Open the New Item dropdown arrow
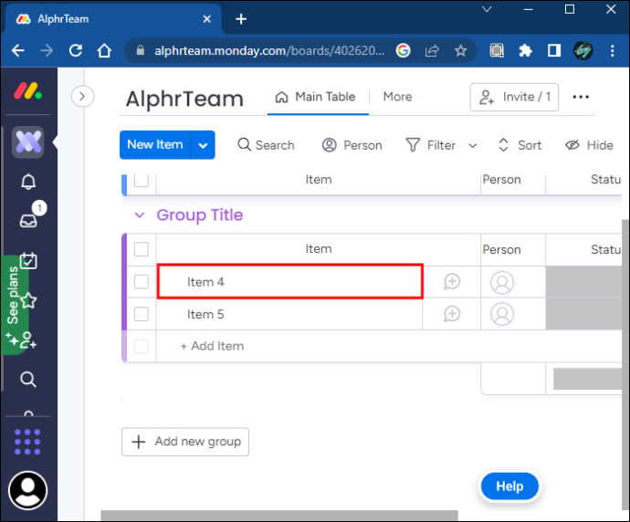630x522 pixels. tap(203, 145)
